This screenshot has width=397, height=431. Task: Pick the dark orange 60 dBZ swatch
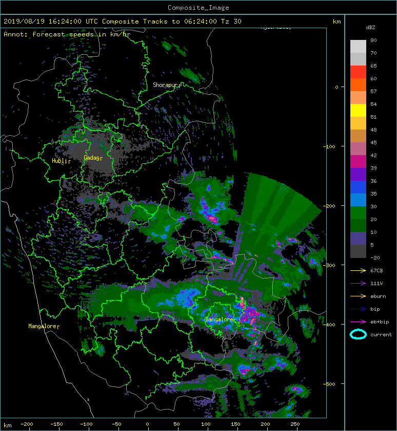pos(358,84)
